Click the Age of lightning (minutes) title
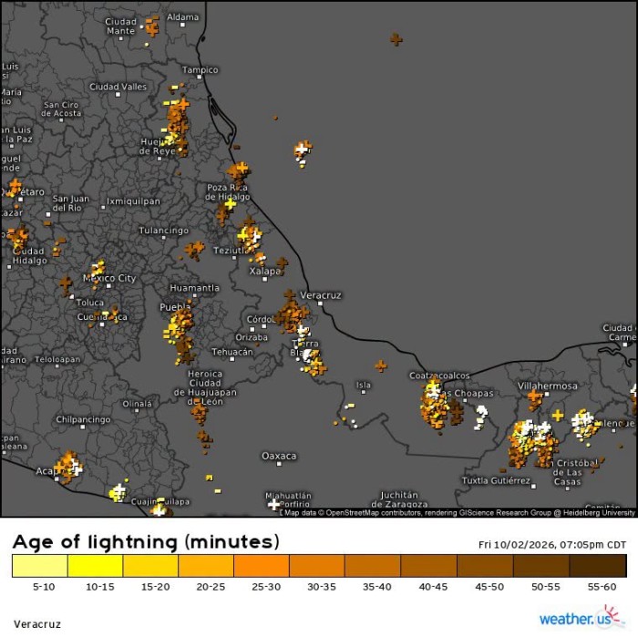638x638 pixels. click(x=146, y=542)
